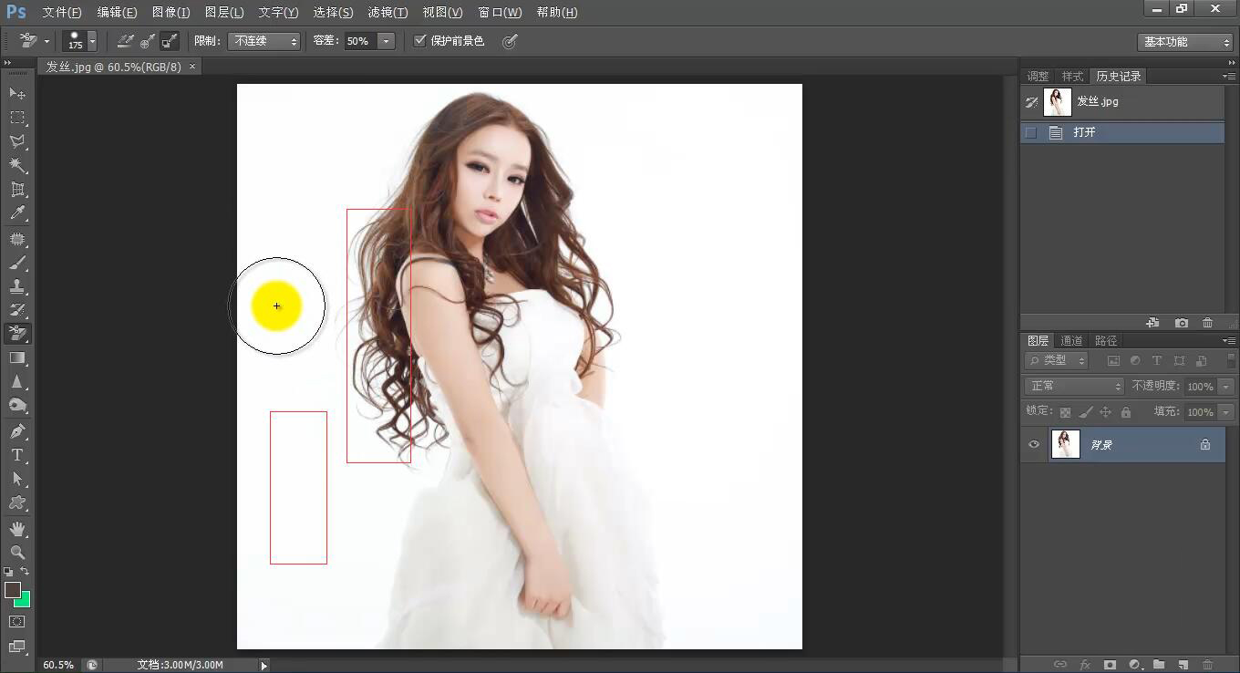This screenshot has width=1240, height=673.
Task: Select the Hand tool
Action: click(x=17, y=529)
